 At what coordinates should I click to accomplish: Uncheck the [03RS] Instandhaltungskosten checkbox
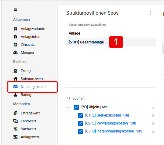pyautogui.click(x=80, y=132)
